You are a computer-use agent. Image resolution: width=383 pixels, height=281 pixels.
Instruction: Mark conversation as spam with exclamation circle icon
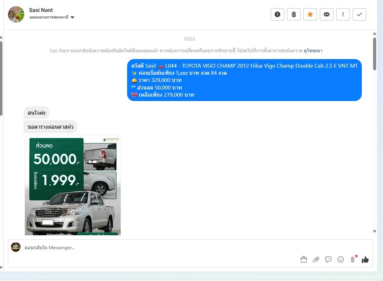tap(277, 14)
